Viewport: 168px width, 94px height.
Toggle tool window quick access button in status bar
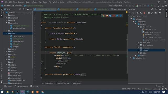pos(2,89)
